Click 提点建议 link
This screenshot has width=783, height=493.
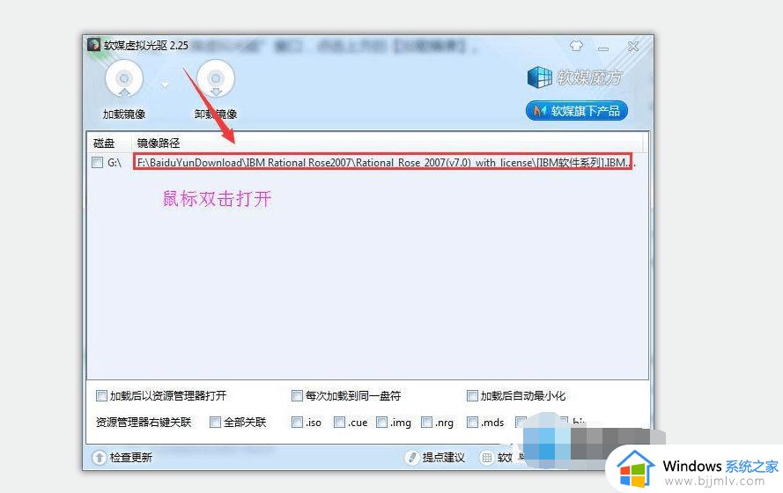443,457
